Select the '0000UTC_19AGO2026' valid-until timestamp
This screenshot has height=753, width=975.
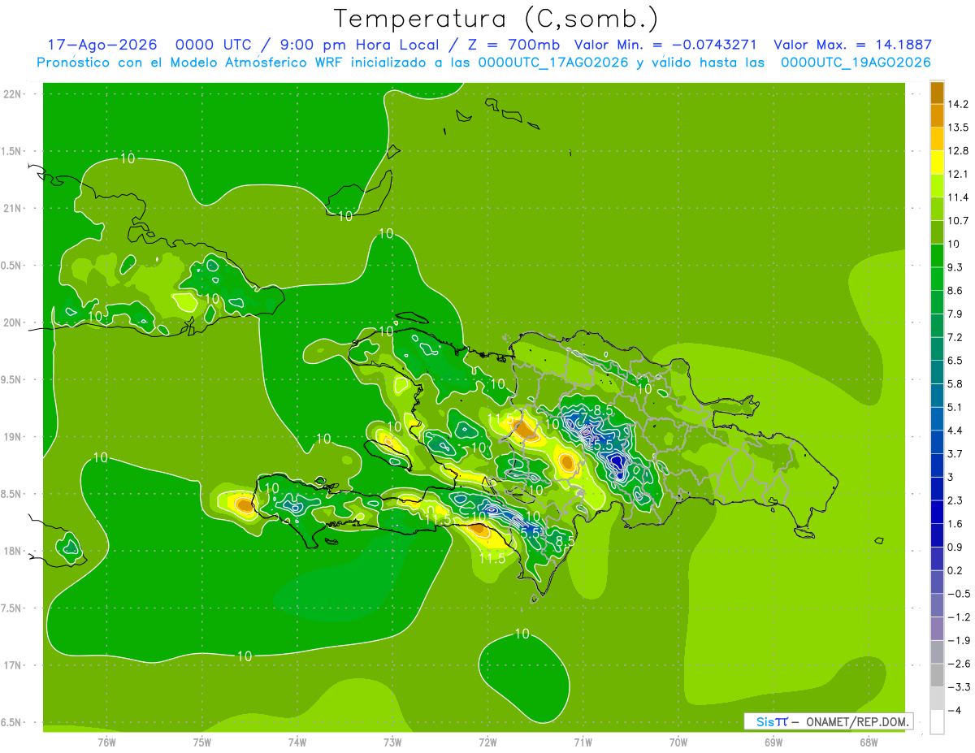click(856, 63)
